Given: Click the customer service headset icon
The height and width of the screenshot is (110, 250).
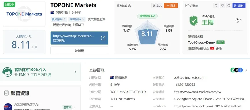Looking at the screenshot, I should pos(7,72).
